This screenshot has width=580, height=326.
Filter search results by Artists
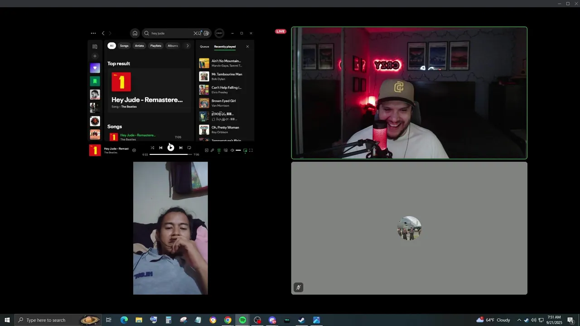(x=139, y=46)
